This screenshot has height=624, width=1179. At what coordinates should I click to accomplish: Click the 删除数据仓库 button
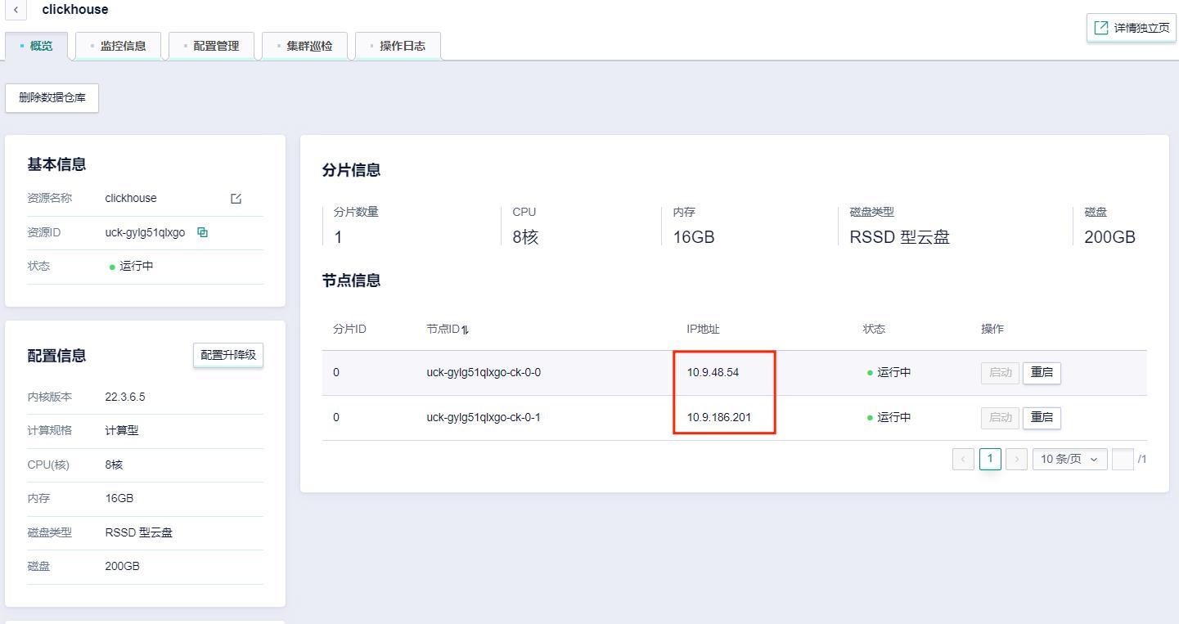(x=52, y=97)
